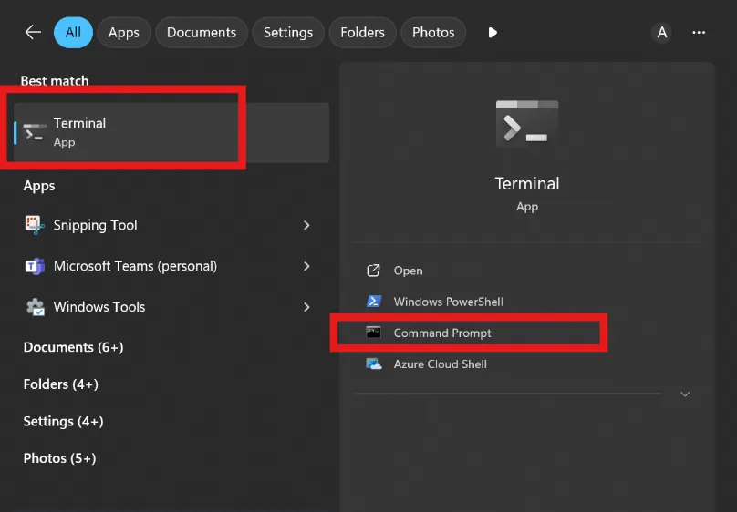Click the large Terminal preview icon
Screen dimensions: 737x512
coord(527,123)
